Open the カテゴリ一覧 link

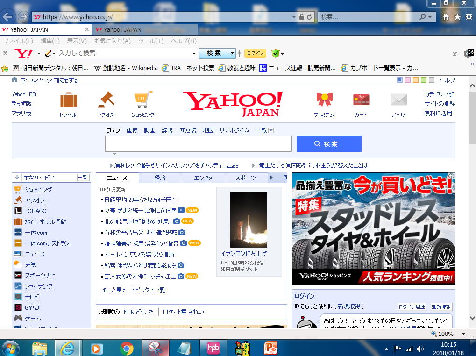(x=439, y=94)
